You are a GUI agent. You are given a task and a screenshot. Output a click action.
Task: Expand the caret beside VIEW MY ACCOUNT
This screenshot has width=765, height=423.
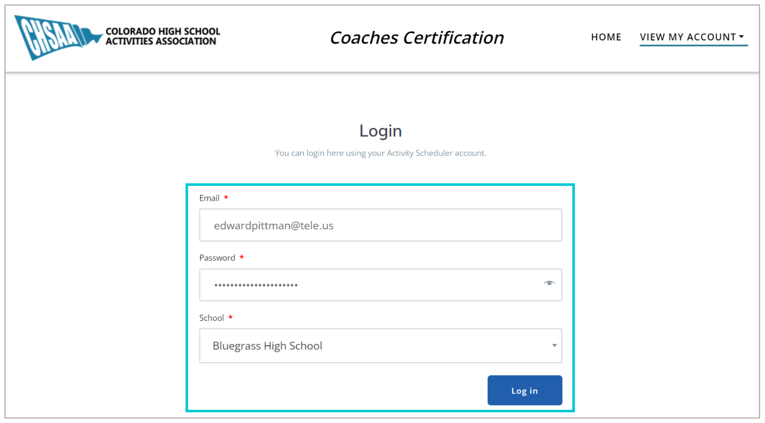(x=742, y=37)
